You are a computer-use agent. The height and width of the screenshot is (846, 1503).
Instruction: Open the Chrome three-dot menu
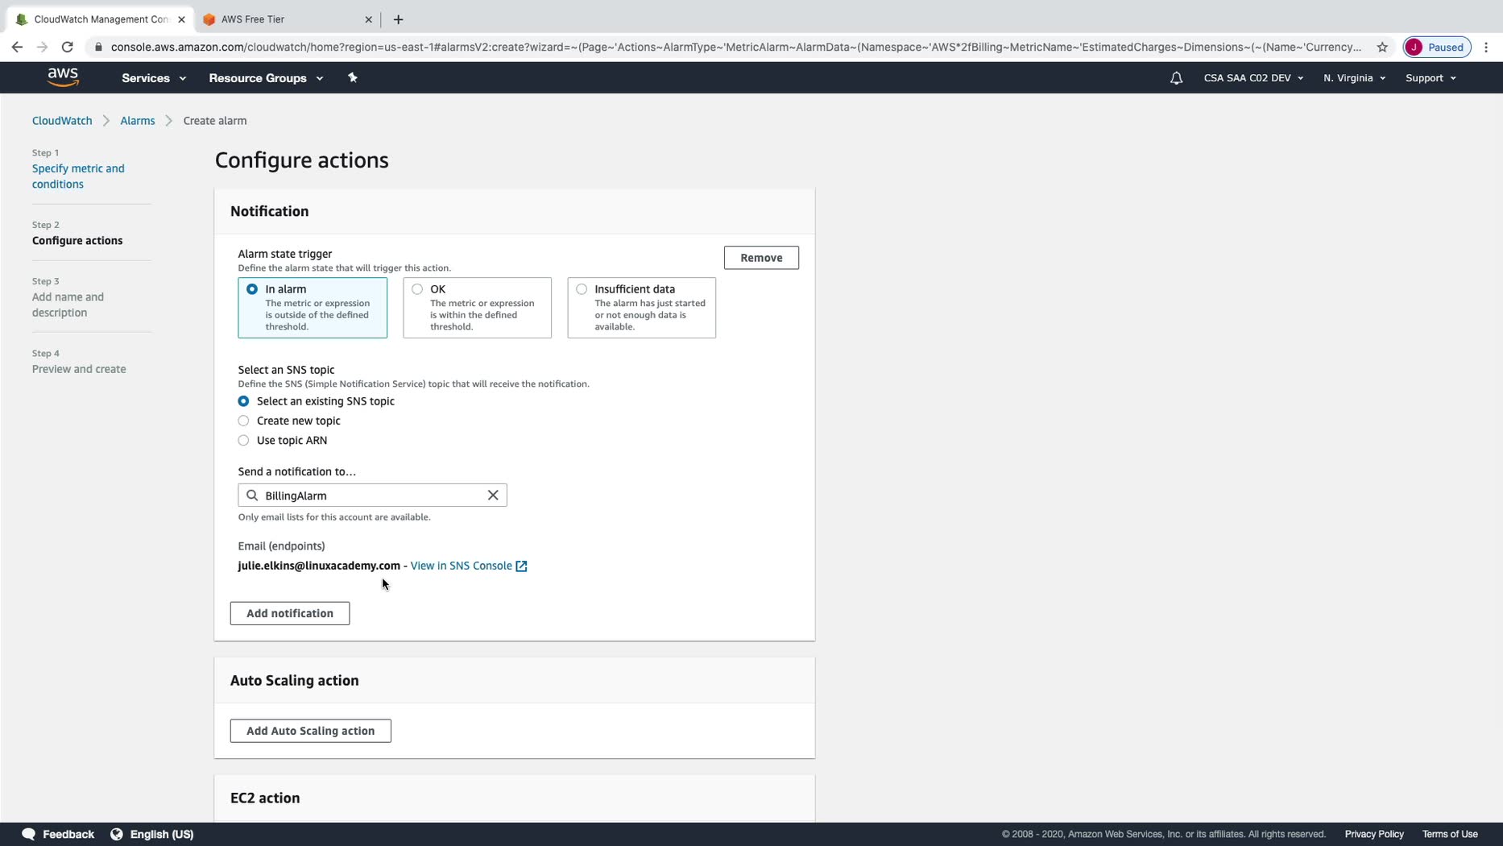tap(1486, 47)
